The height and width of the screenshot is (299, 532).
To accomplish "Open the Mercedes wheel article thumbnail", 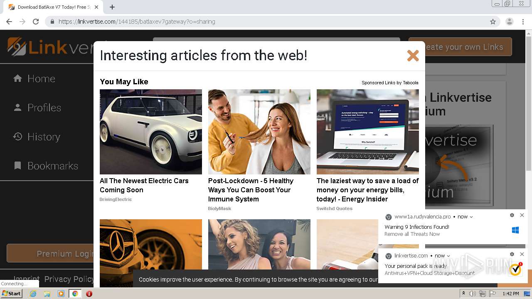I will 151,253.
